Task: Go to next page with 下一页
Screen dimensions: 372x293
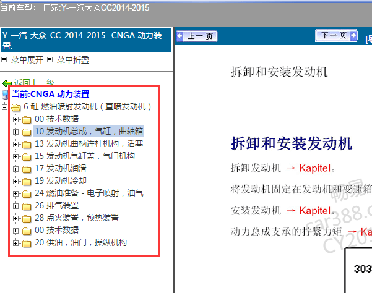Action: [x=337, y=35]
